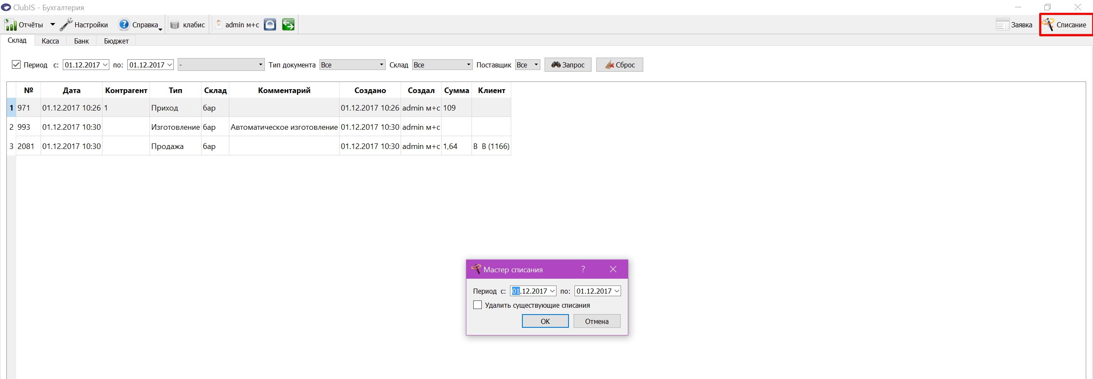Sort by the Контрагент column header

(126, 90)
